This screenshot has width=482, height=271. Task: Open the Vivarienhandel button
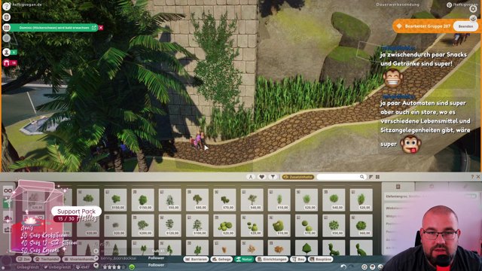(x=79, y=259)
